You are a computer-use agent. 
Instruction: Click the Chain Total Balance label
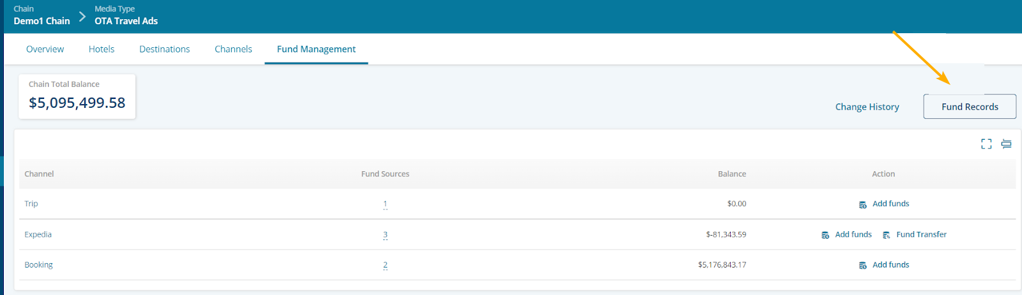coord(64,84)
